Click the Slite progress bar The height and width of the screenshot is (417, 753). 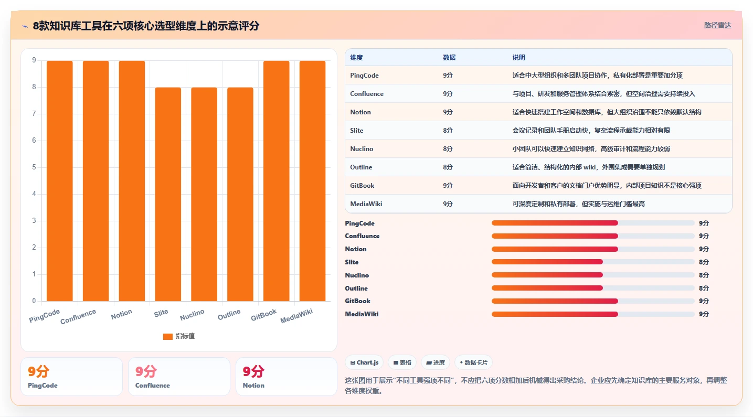click(593, 262)
